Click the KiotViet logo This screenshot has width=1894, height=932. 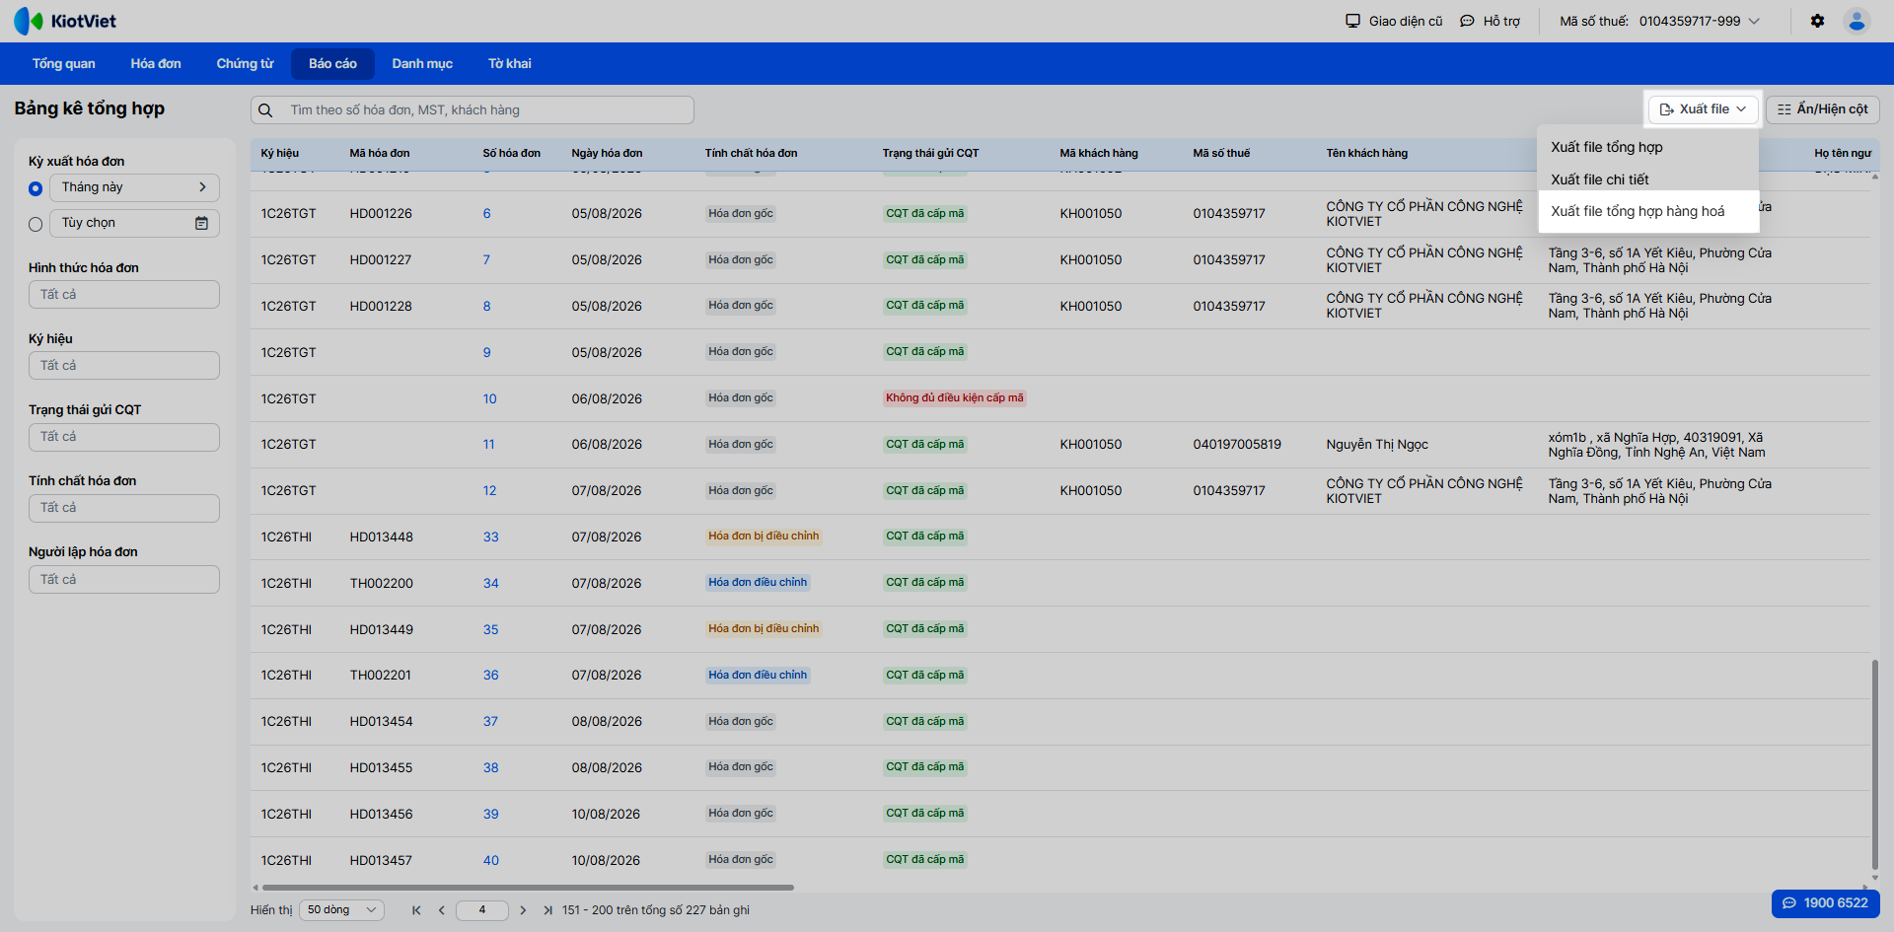[65, 21]
